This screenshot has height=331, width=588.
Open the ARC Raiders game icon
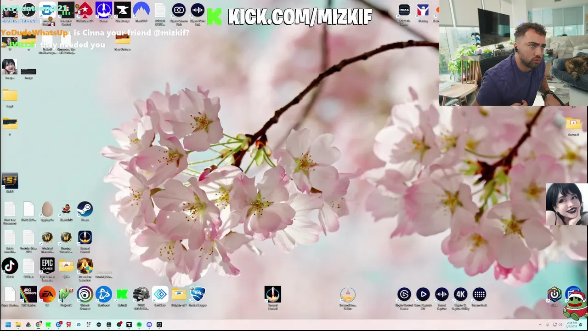[28, 294]
